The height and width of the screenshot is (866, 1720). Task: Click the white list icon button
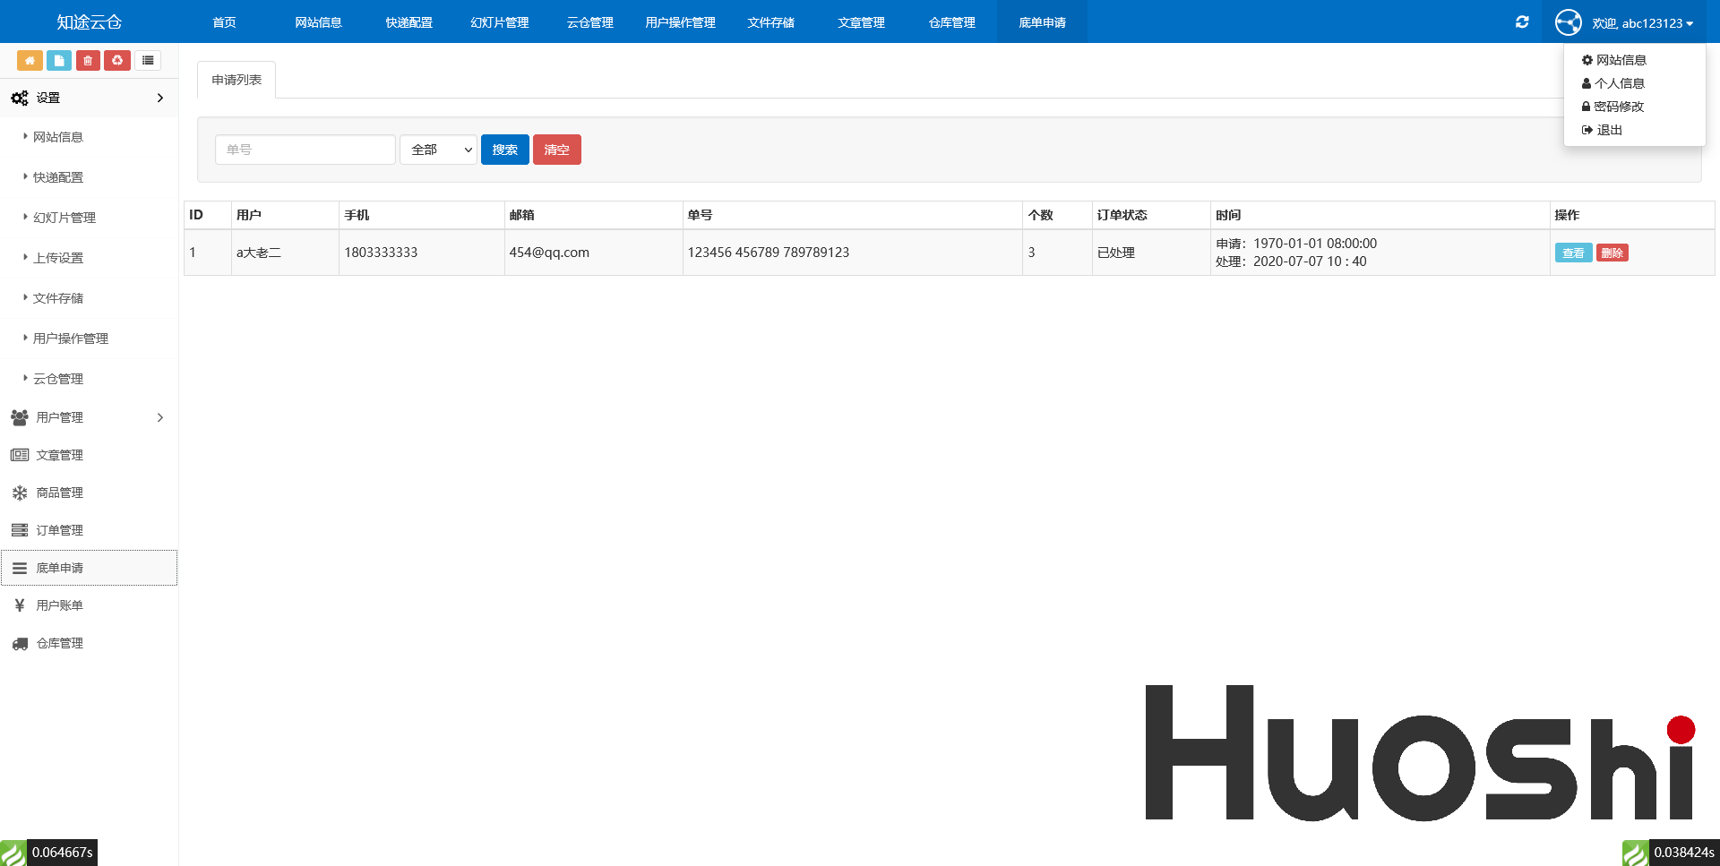click(148, 60)
